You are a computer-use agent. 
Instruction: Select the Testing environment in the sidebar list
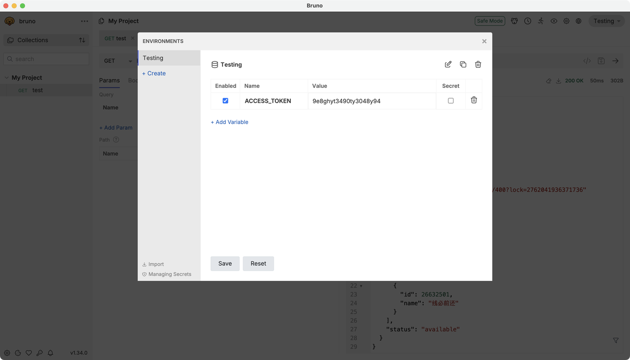(x=169, y=58)
